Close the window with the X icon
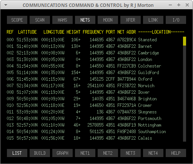Screen dimensions: 193x164 (187, 5)
